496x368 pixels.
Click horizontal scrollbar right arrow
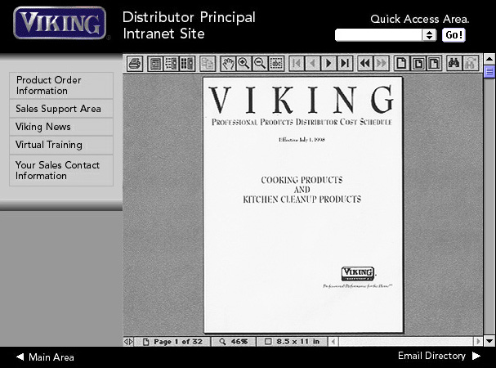(x=478, y=342)
